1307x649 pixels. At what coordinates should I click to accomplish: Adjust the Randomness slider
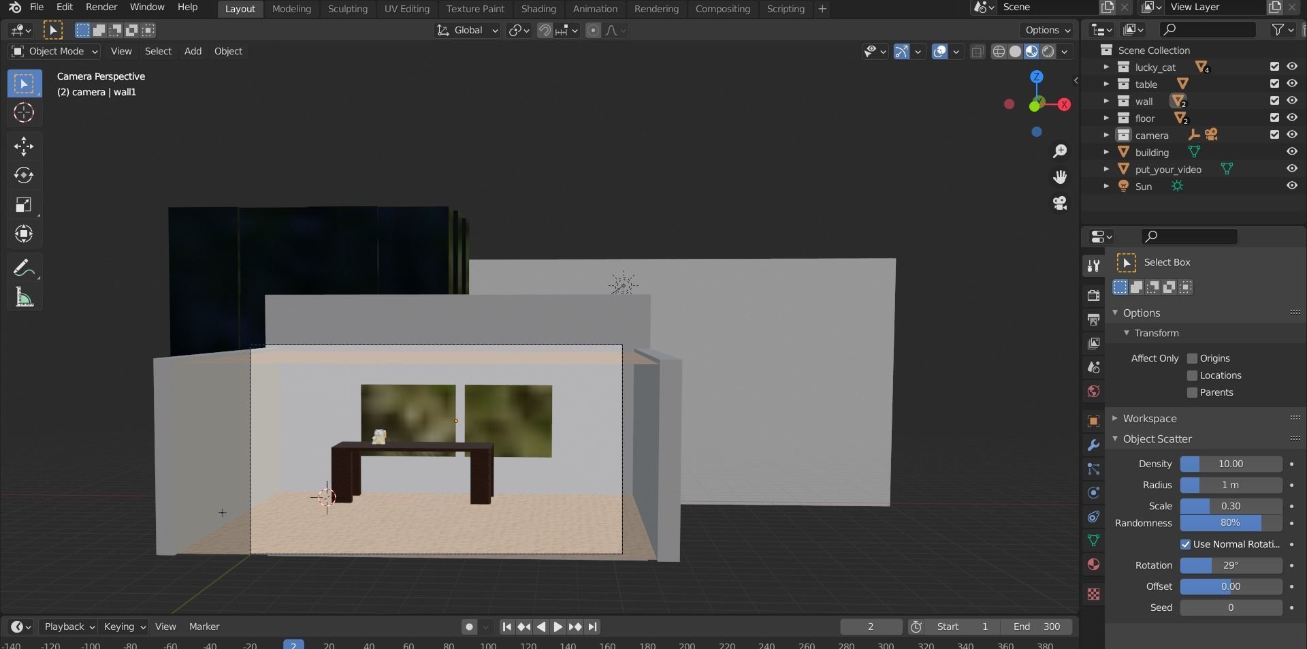pos(1231,523)
